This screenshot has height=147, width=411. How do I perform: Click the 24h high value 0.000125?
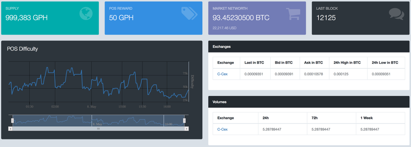(341, 74)
